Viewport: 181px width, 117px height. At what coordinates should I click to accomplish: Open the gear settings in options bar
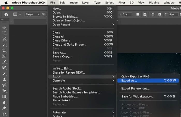pyautogui.click(x=160, y=14)
